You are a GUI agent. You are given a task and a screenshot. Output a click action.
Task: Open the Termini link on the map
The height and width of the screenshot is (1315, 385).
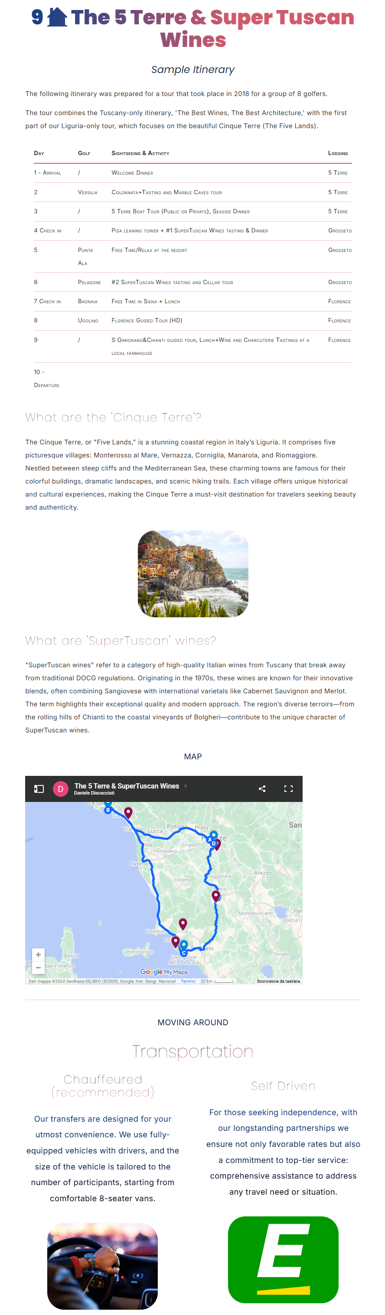pyautogui.click(x=188, y=981)
